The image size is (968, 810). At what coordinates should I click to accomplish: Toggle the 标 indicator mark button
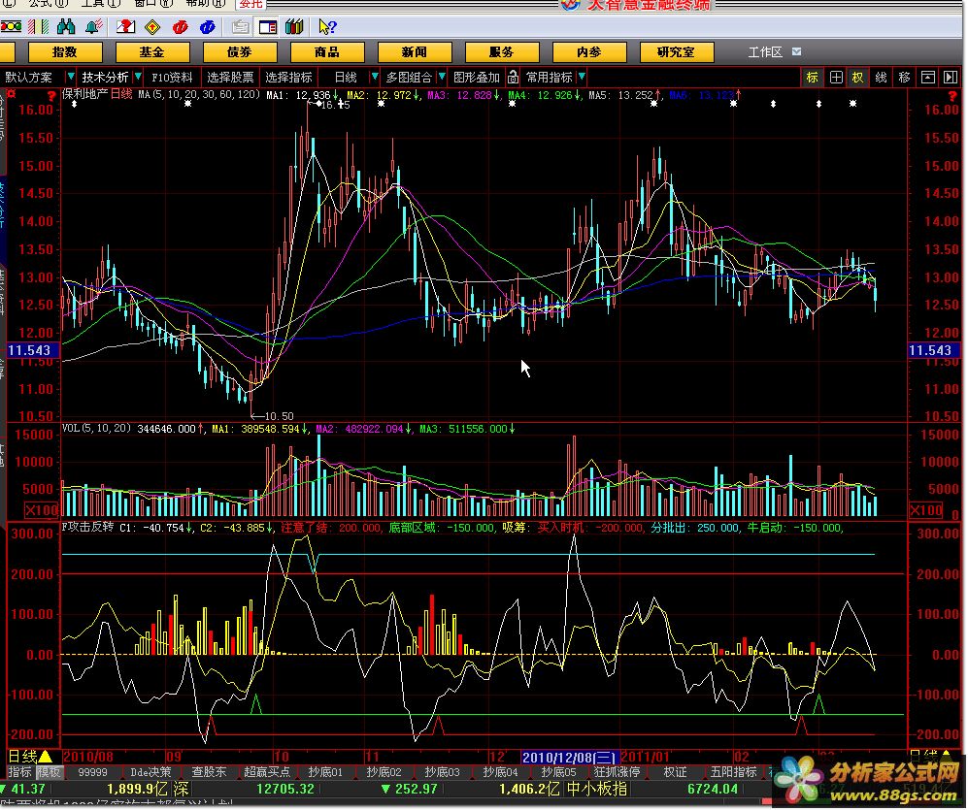pyautogui.click(x=813, y=77)
